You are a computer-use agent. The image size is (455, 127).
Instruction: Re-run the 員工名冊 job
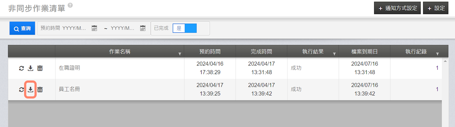pyautogui.click(x=21, y=90)
